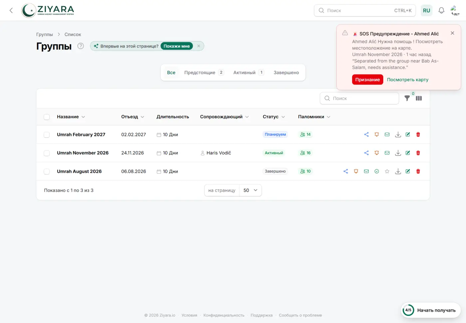
Task: Delete the Umrah August 2026 group
Action: point(418,171)
